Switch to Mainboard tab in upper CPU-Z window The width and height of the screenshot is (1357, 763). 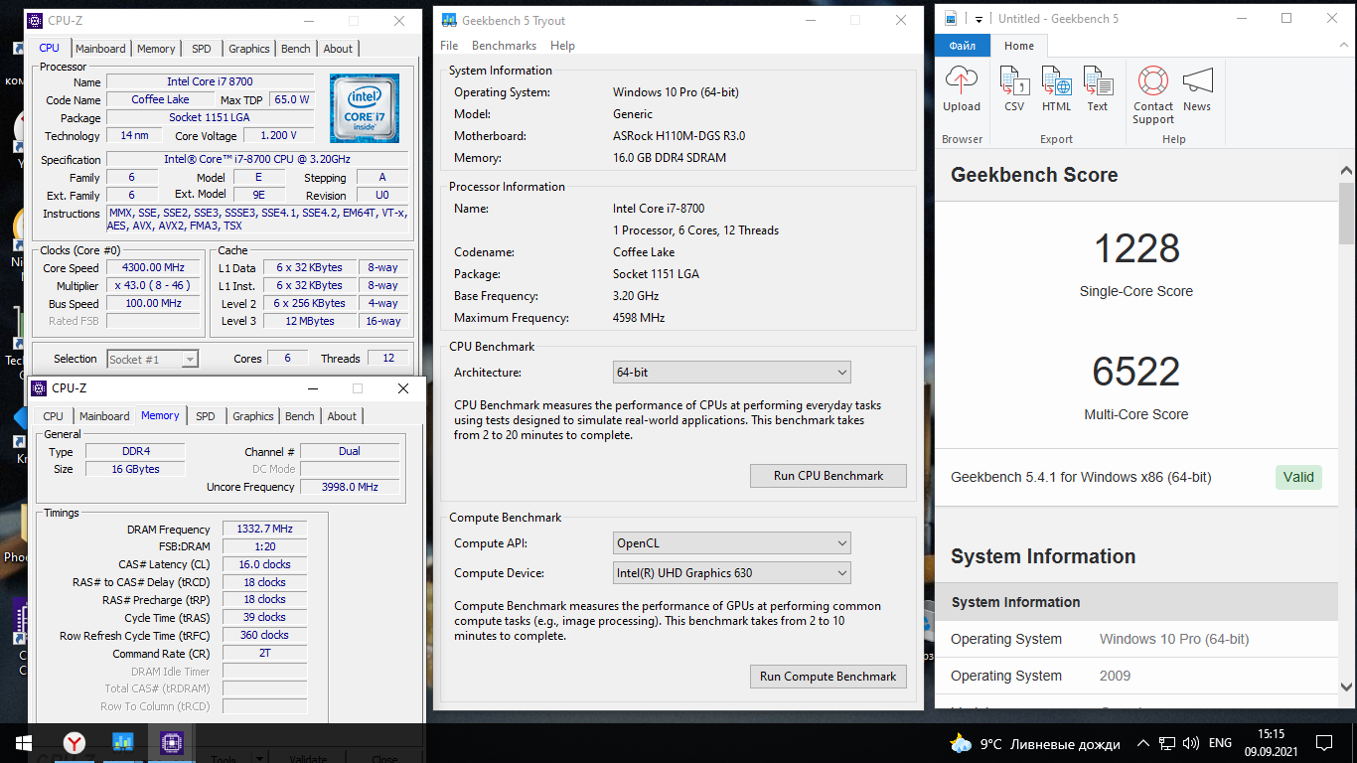pos(100,49)
